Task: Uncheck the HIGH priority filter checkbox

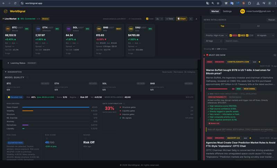Action: pyautogui.click(x=231, y=35)
